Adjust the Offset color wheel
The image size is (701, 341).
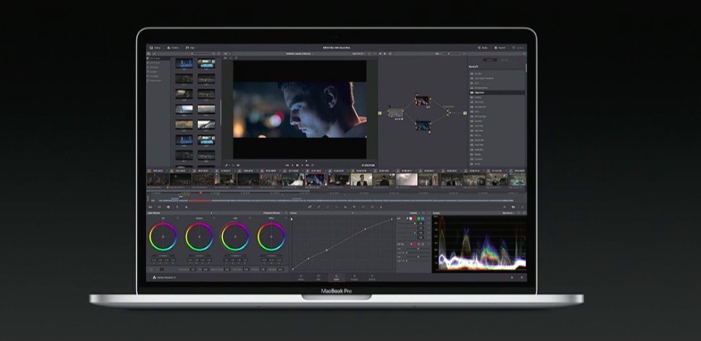[271, 237]
